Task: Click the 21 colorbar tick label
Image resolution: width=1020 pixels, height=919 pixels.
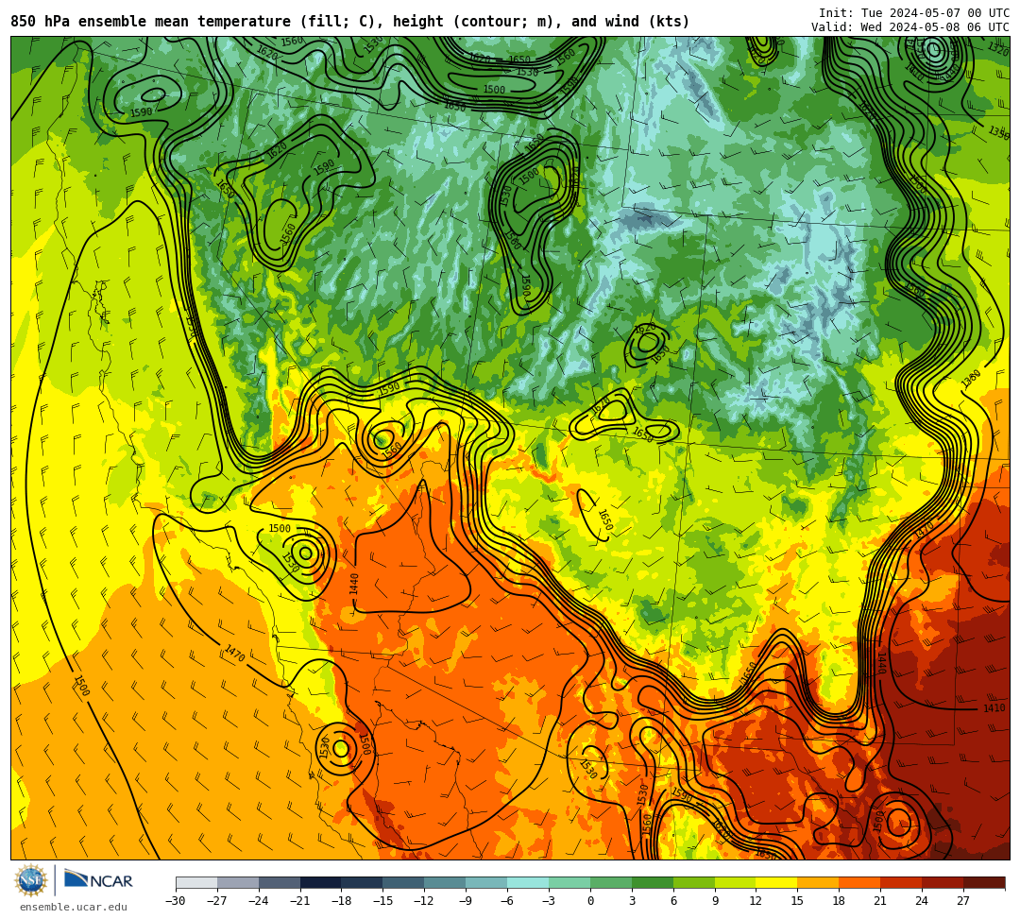Action: [881, 901]
